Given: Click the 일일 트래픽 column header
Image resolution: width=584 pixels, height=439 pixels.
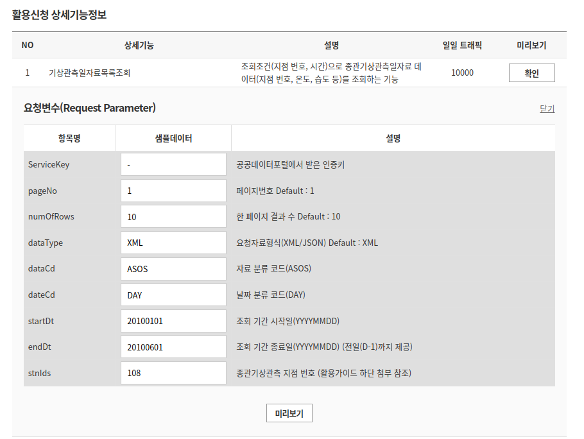Looking at the screenshot, I should point(462,46).
